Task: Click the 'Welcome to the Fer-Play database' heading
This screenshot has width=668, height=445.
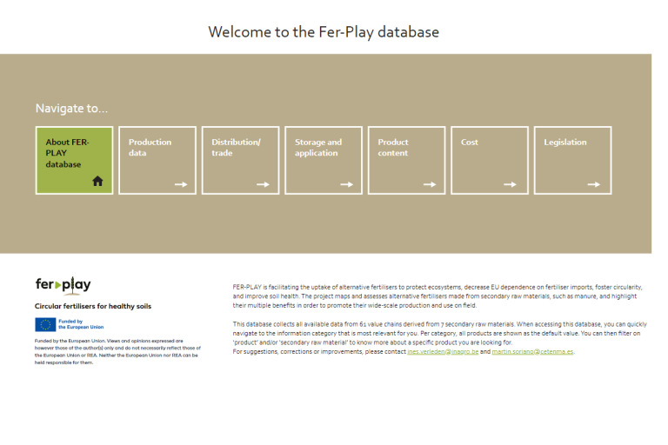Action: click(324, 32)
